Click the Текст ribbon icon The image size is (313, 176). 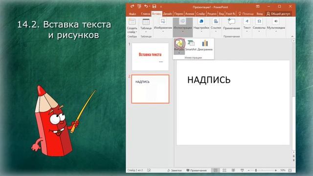pos(247,21)
